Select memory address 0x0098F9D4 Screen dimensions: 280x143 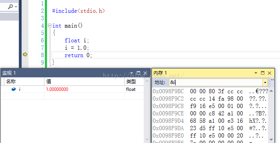click(168, 121)
